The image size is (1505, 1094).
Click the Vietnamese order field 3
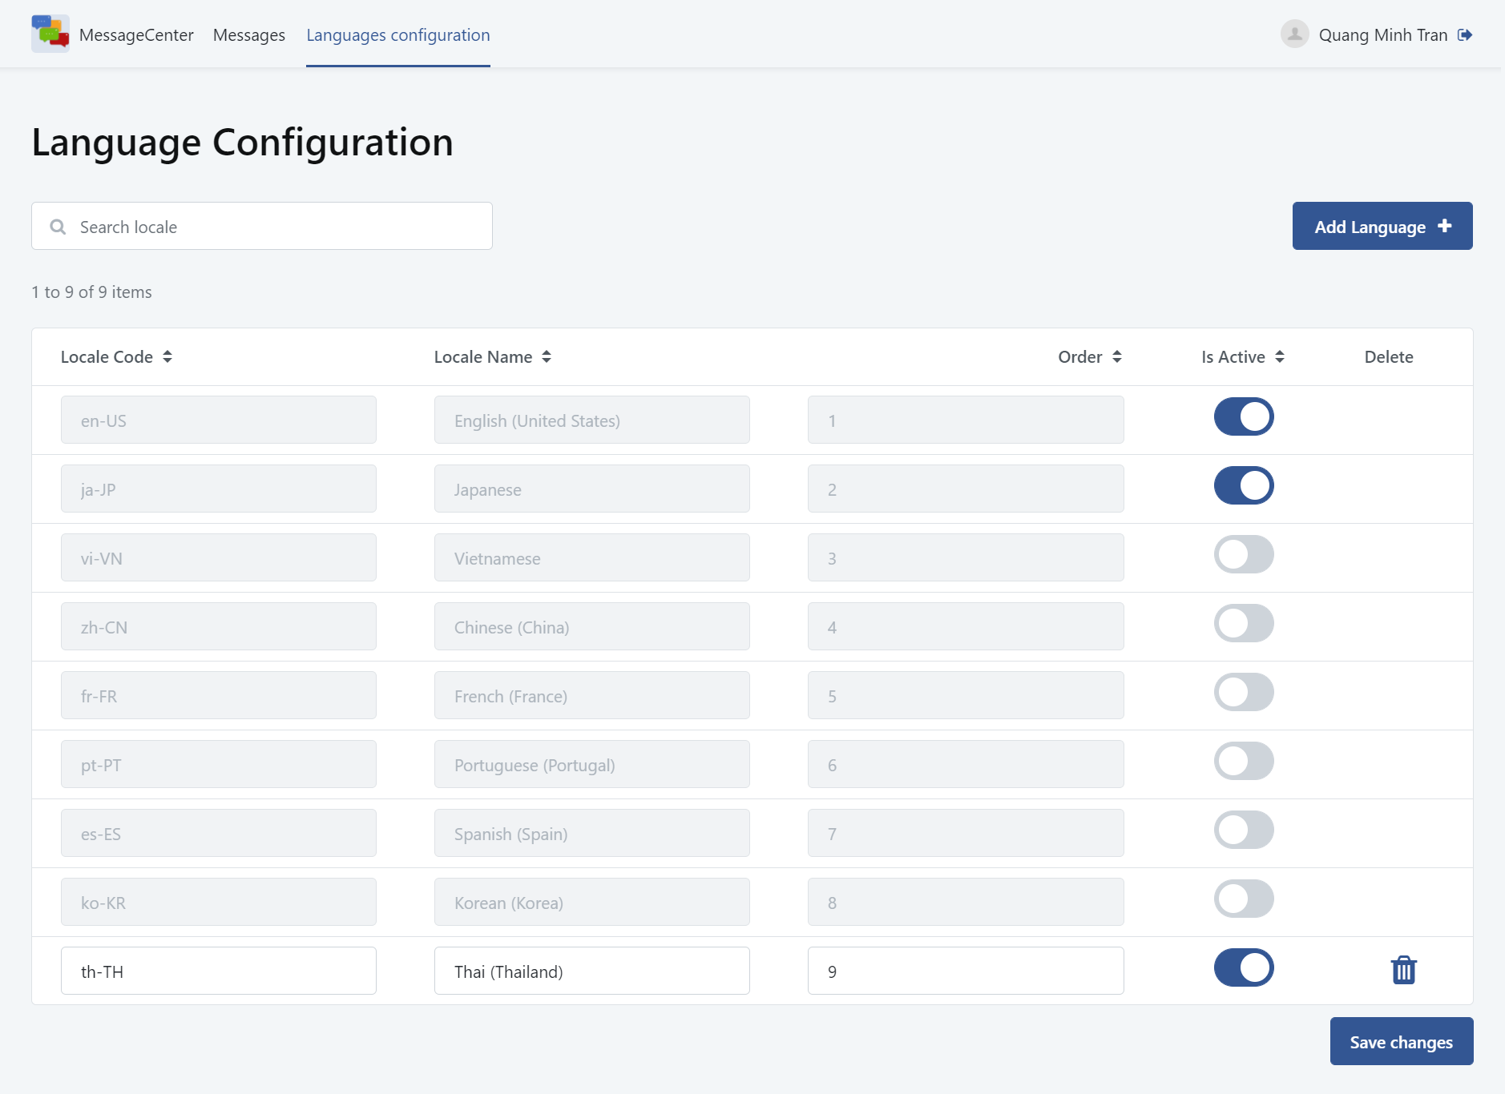coord(966,557)
